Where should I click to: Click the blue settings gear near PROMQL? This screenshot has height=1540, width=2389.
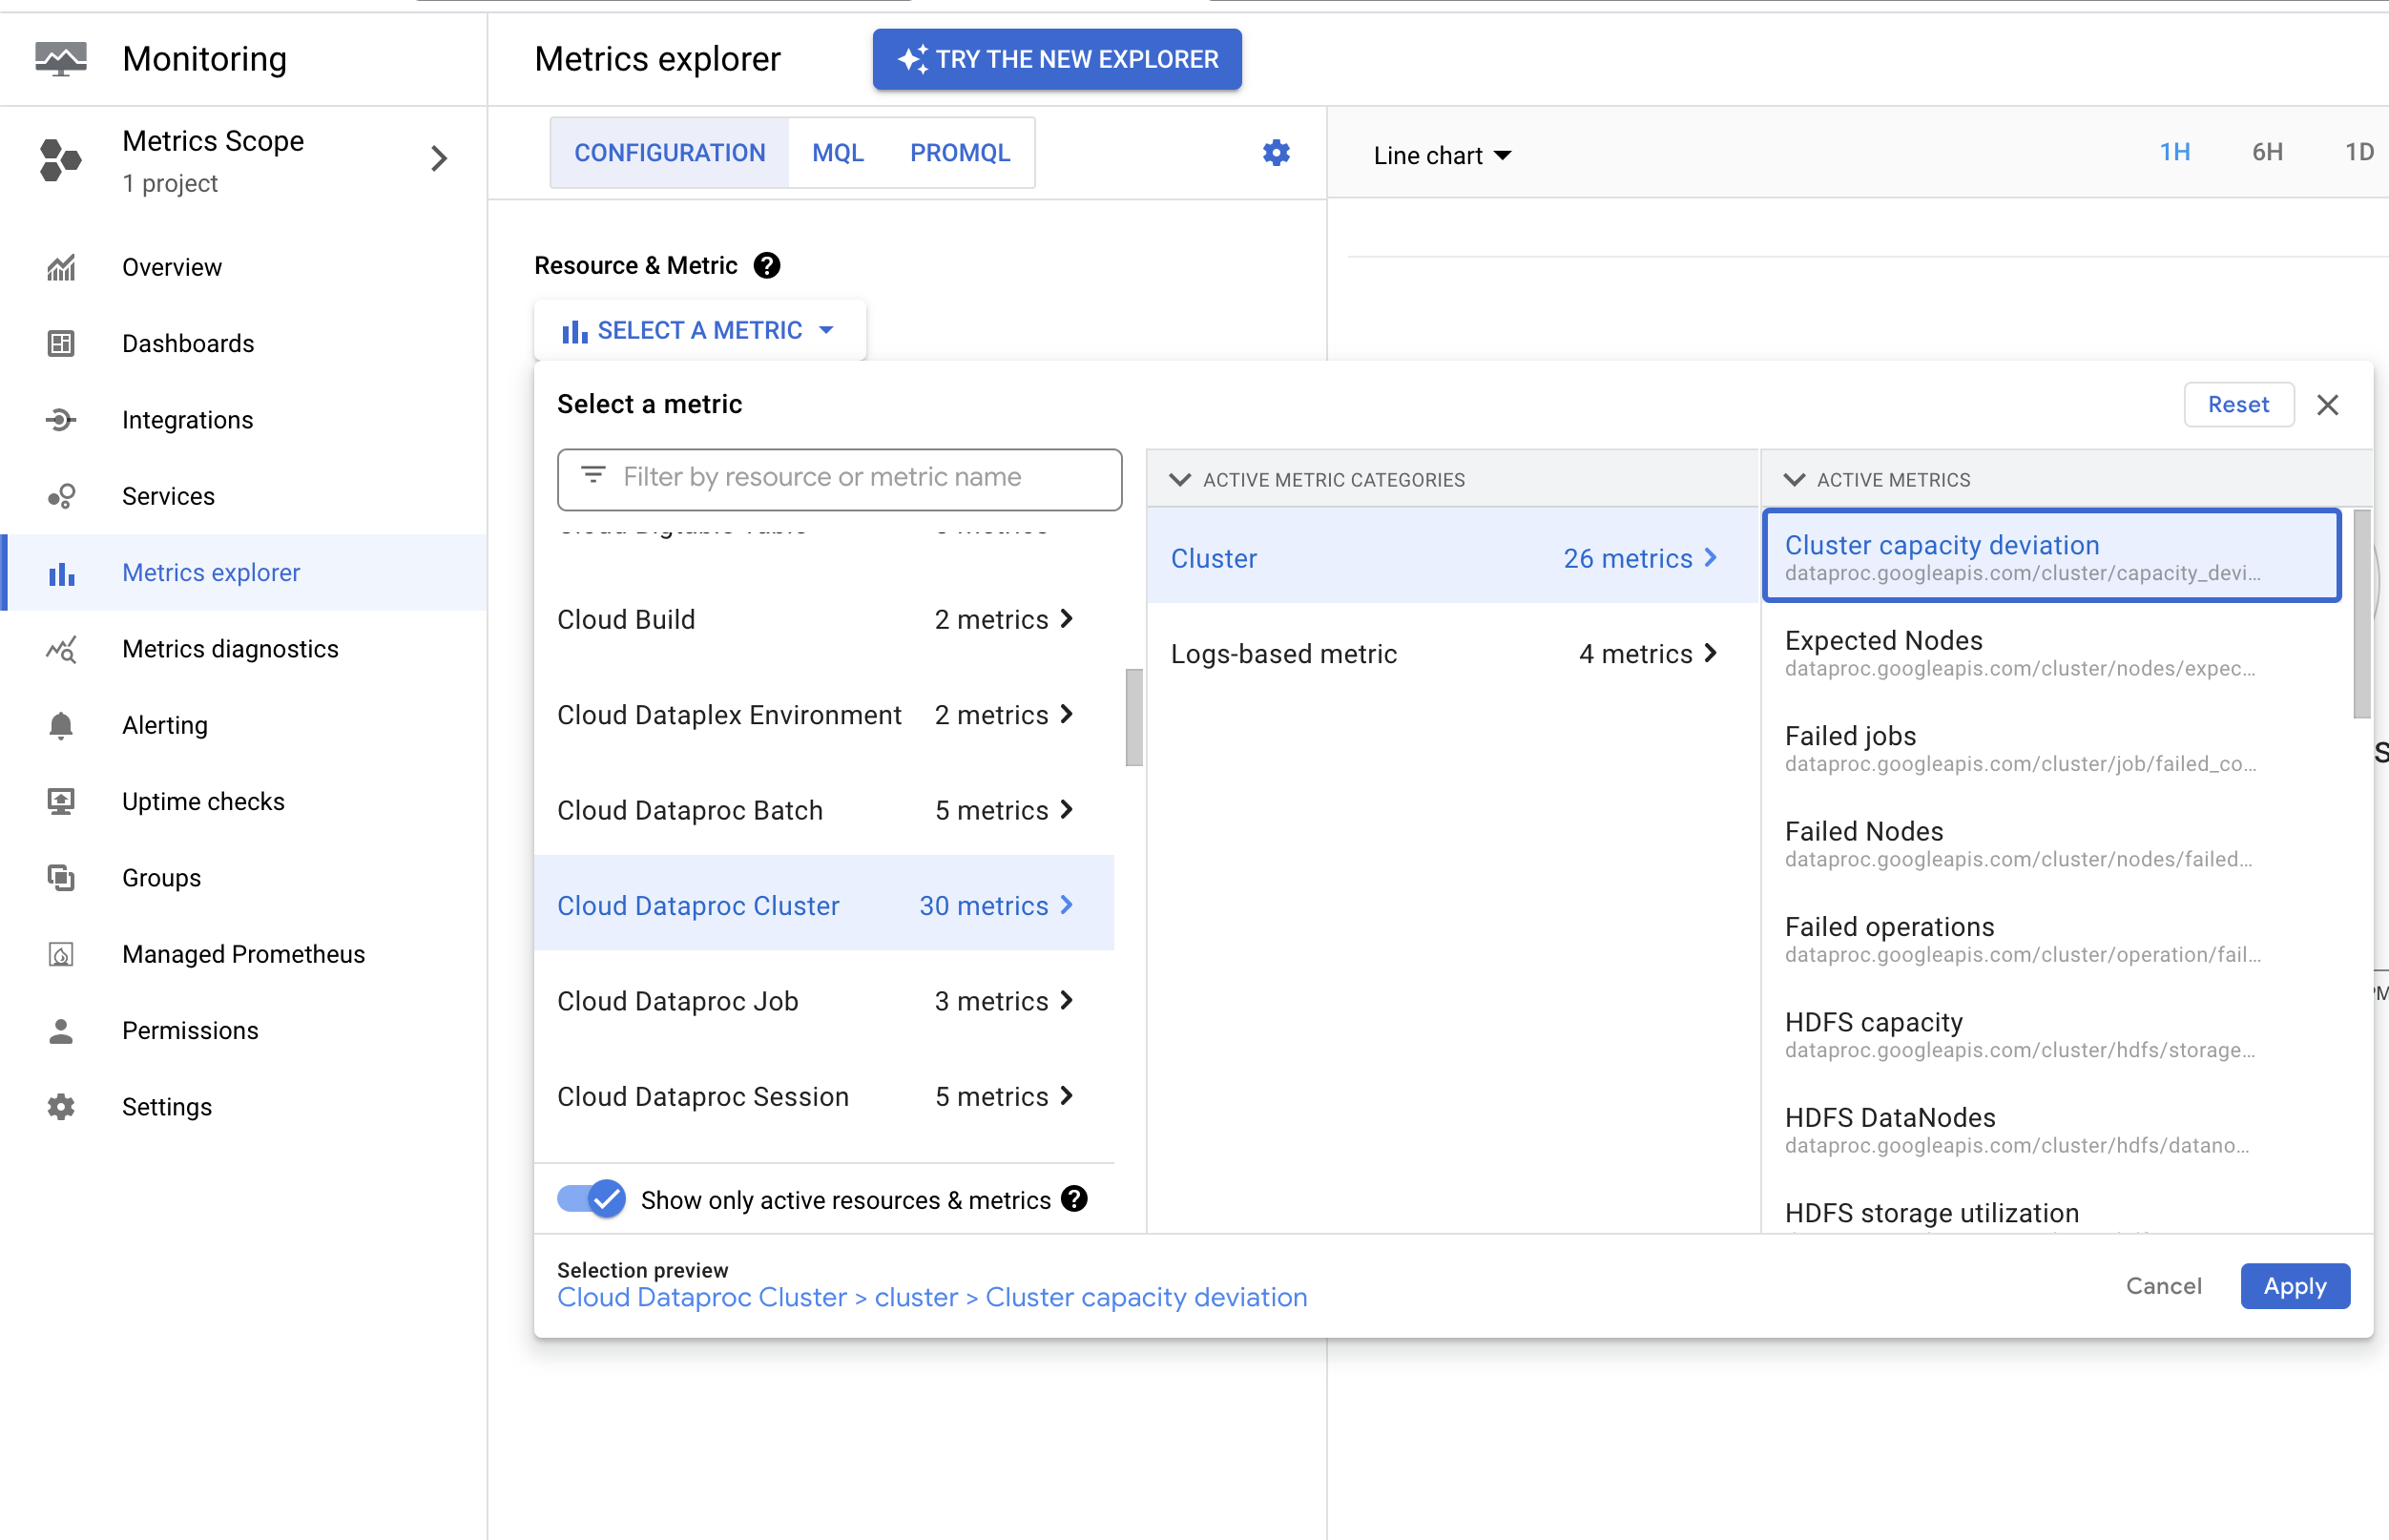pyautogui.click(x=1276, y=153)
